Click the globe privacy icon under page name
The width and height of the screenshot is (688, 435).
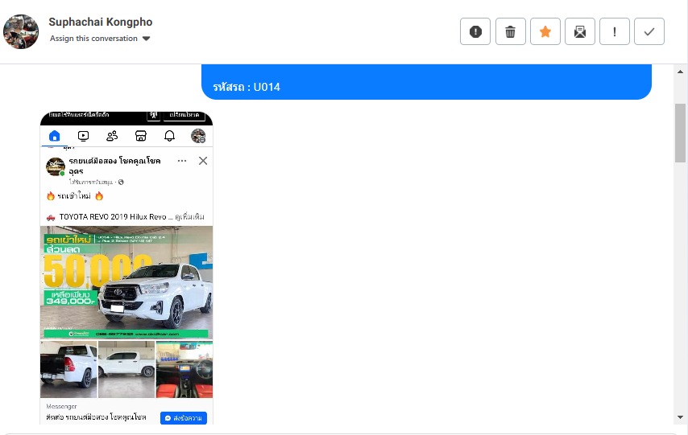click(121, 182)
